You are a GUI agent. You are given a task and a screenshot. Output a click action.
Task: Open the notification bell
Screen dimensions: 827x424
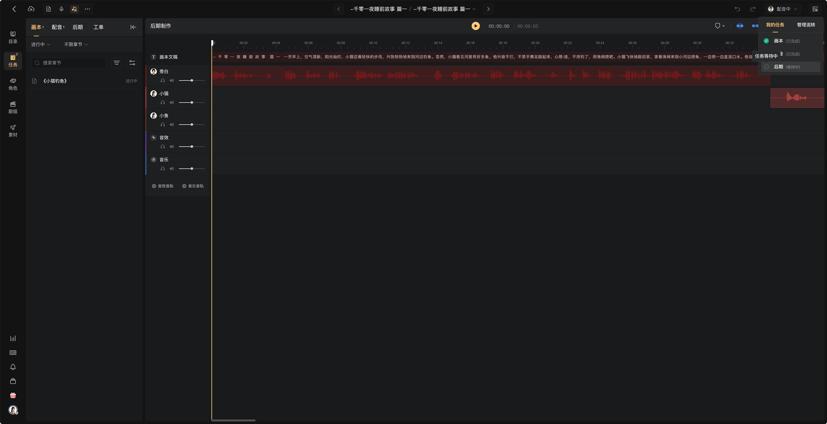click(x=13, y=367)
